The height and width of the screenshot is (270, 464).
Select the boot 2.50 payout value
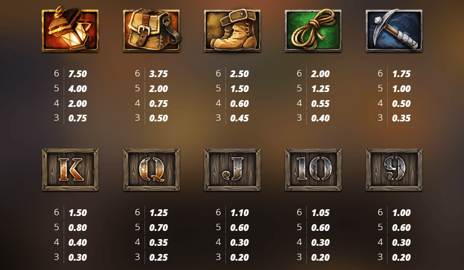[x=239, y=74]
